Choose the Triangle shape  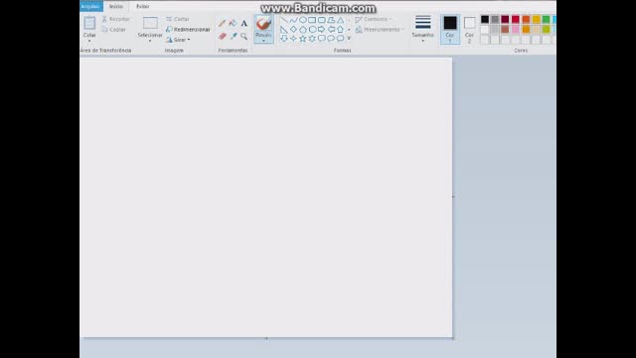340,20
